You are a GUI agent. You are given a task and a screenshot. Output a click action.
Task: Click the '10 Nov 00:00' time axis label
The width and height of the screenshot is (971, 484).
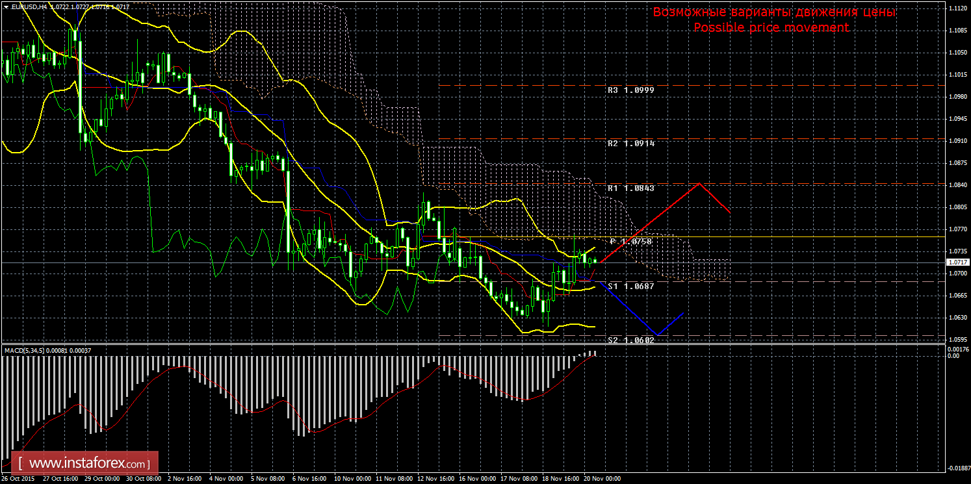coord(352,479)
